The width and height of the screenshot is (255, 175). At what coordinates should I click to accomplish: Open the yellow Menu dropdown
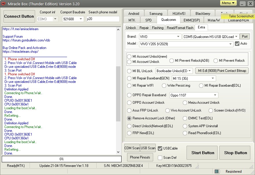[228, 3]
